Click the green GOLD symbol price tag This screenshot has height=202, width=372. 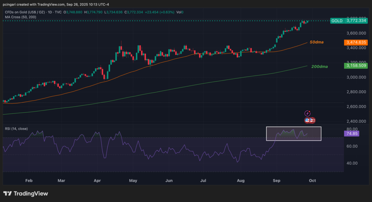tap(336, 21)
